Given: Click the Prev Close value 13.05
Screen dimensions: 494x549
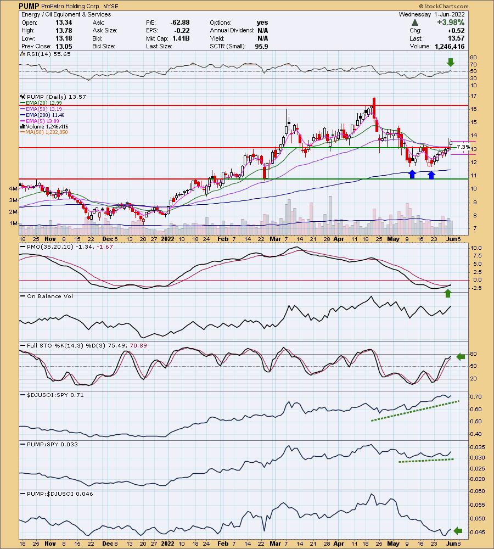Looking at the screenshot, I should tap(64, 46).
